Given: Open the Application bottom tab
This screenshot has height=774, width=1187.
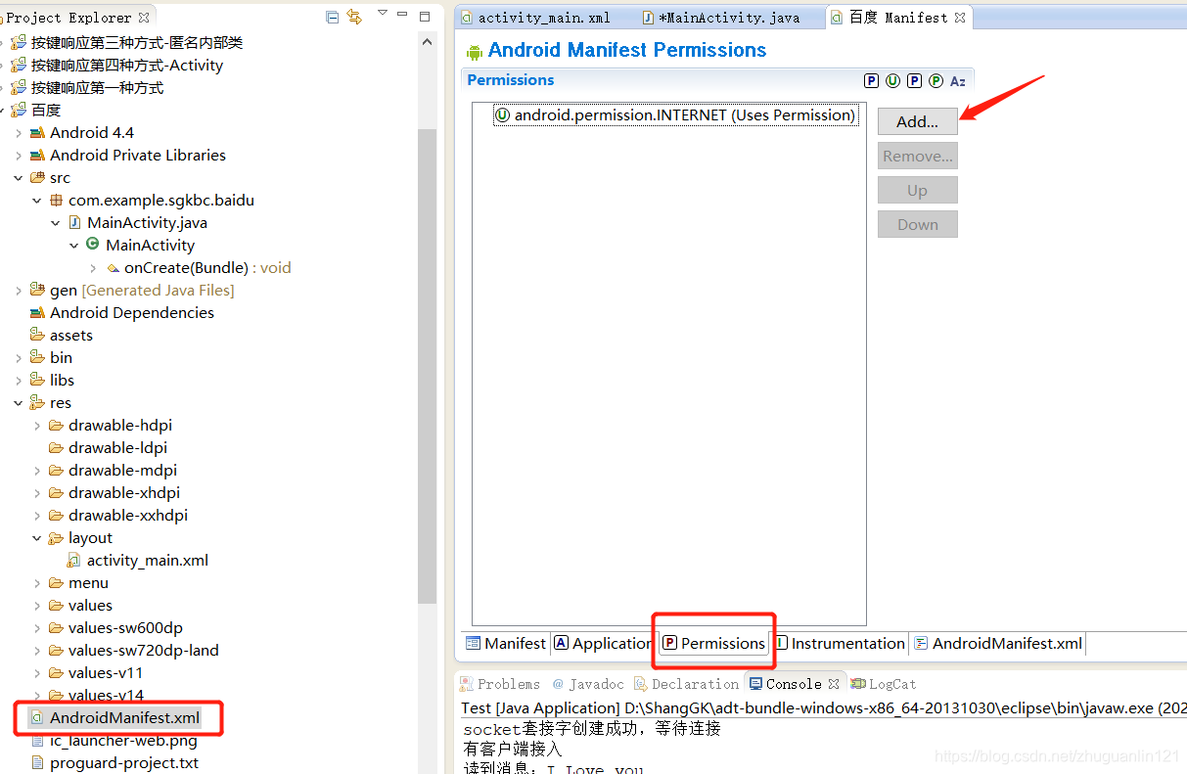Looking at the screenshot, I should pyautogui.click(x=603, y=643).
